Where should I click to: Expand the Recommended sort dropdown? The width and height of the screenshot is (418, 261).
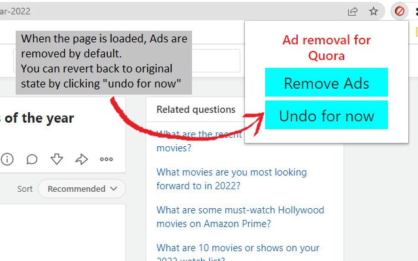point(82,189)
